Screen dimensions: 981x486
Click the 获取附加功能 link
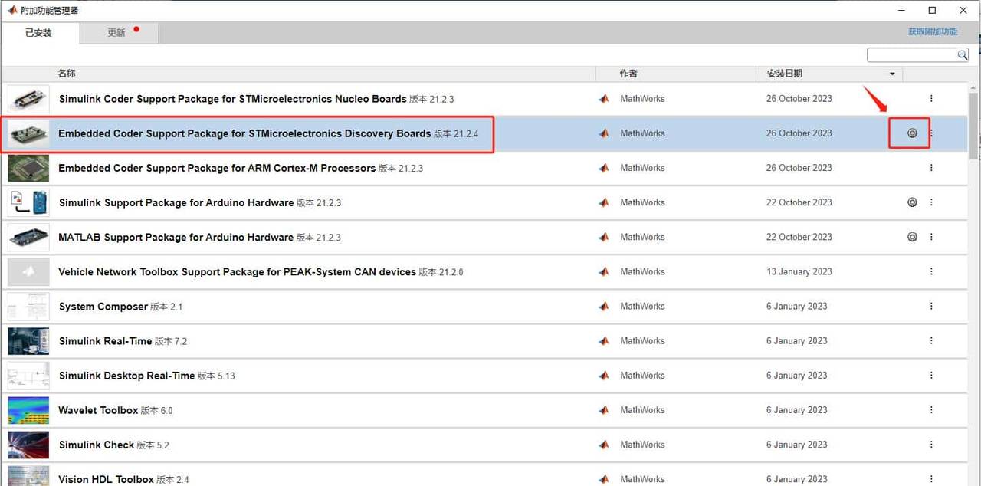932,32
